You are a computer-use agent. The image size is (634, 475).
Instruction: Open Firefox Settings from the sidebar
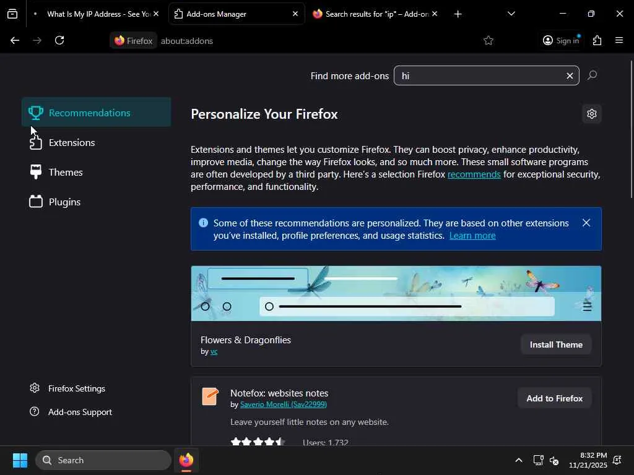point(67,388)
